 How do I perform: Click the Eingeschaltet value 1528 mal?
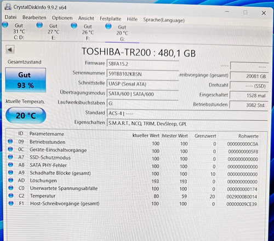tap(249, 95)
